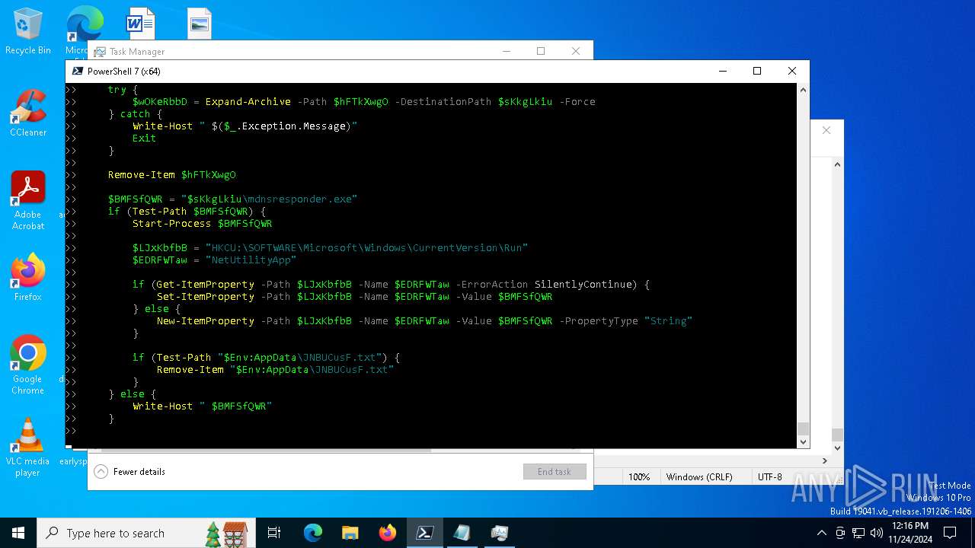
Task: Click the NetUtilityApp string
Action: [x=251, y=260]
